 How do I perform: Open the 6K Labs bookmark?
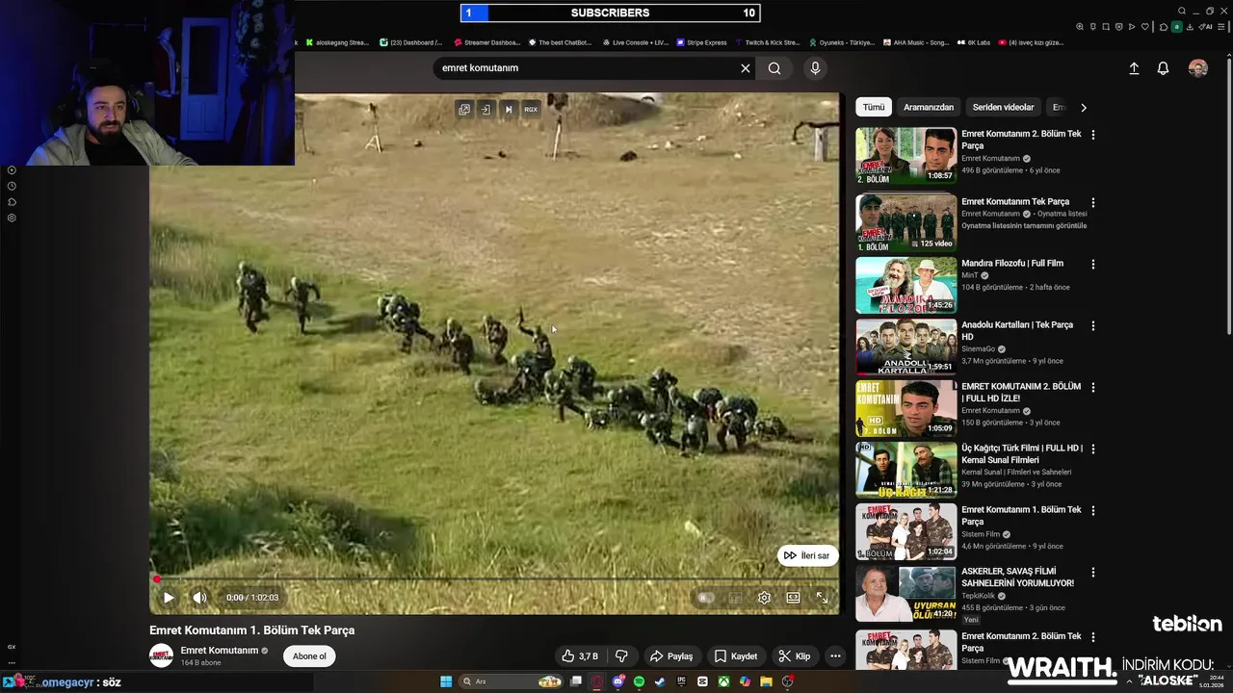pos(973,42)
